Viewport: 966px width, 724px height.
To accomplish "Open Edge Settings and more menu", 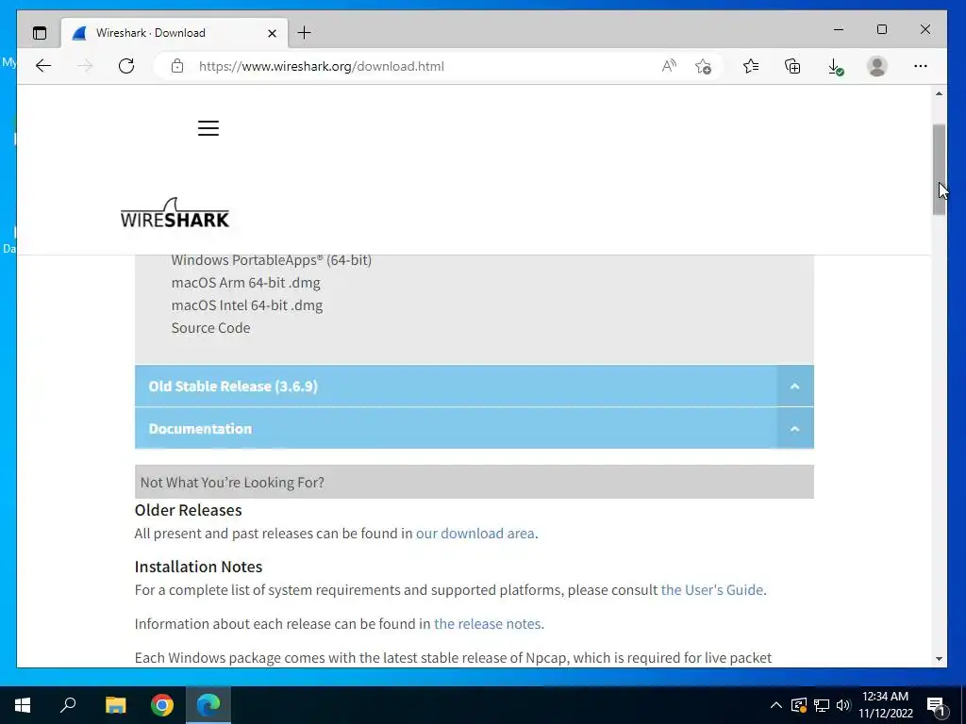I will point(921,66).
